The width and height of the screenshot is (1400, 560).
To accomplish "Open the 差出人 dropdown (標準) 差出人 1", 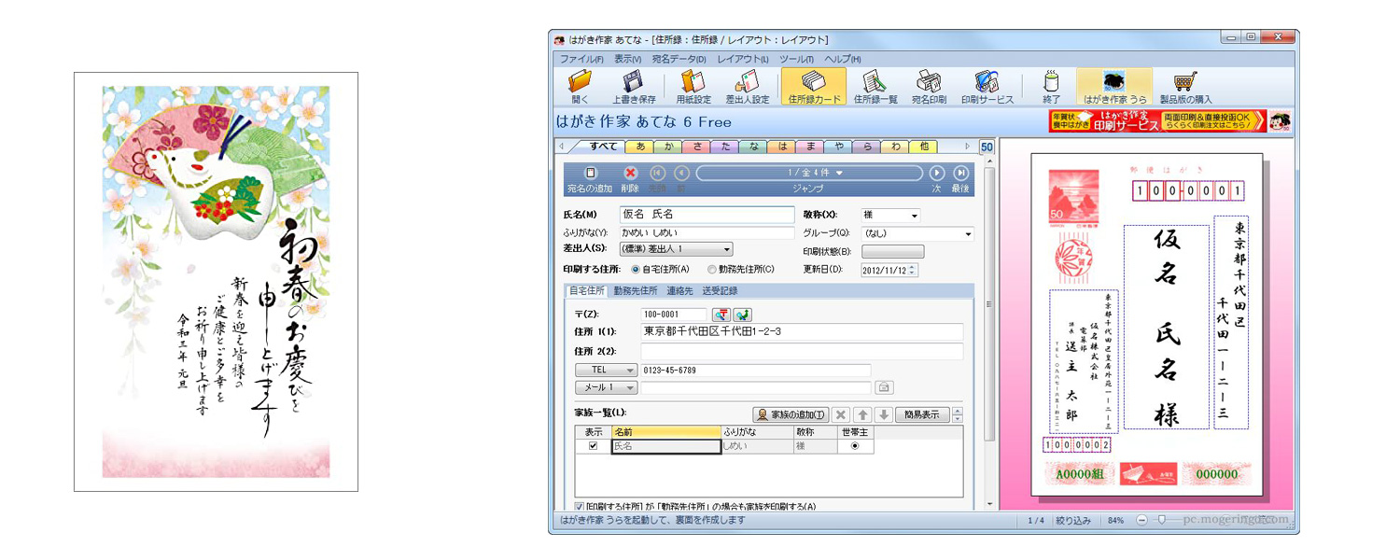I will (x=676, y=249).
